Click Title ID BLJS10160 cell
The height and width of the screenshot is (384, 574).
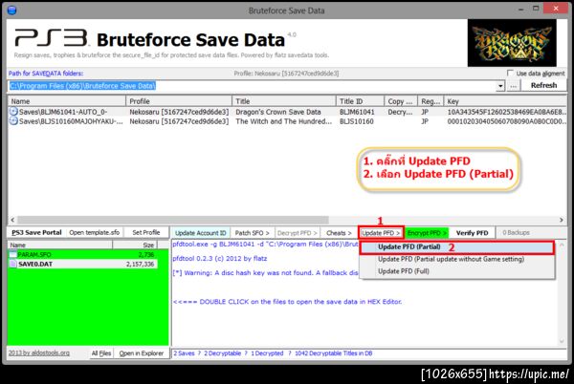[357, 121]
